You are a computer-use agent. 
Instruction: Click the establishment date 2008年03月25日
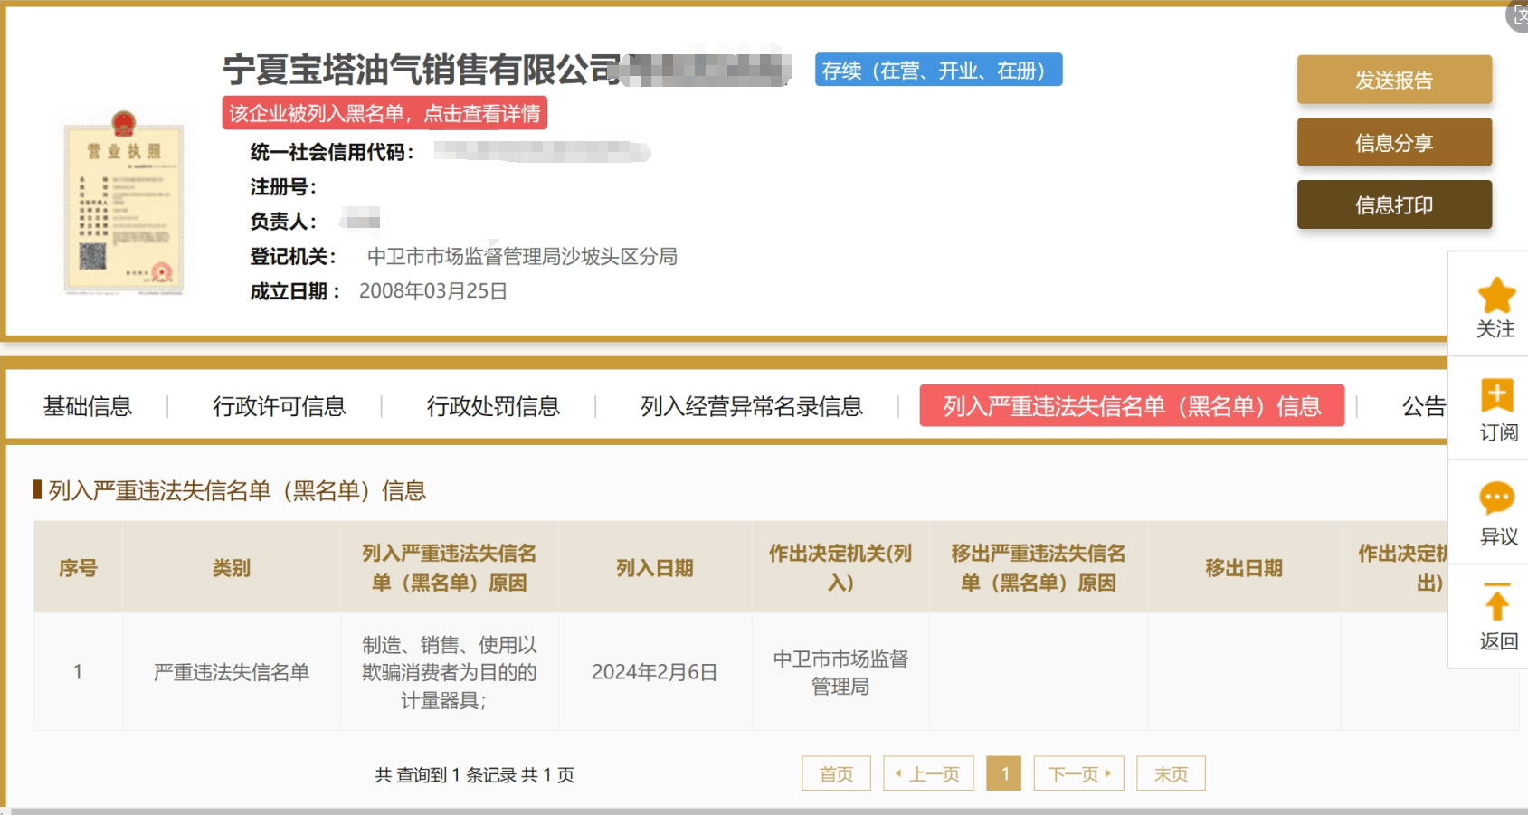(433, 290)
